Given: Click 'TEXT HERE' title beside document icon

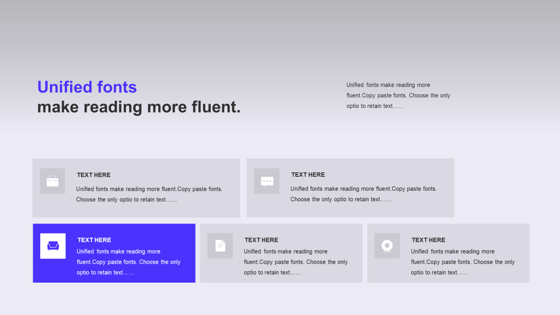Looking at the screenshot, I should (261, 240).
